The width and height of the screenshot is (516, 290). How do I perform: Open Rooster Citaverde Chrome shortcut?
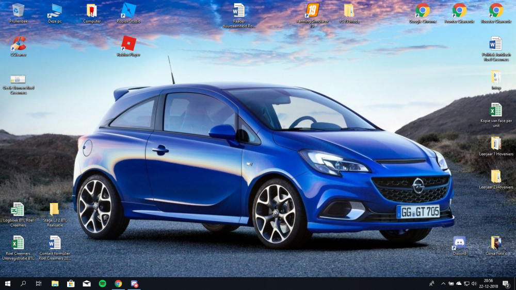[496, 13]
